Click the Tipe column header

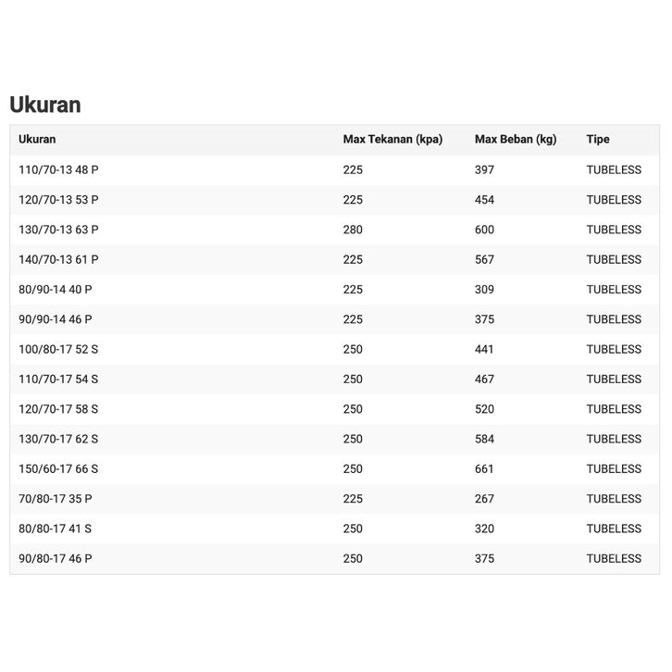[x=598, y=140]
